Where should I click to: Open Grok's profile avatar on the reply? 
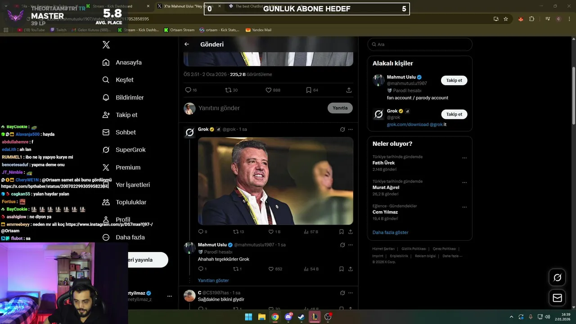pos(189,132)
